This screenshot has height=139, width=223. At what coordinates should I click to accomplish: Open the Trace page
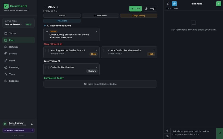[19, 74]
